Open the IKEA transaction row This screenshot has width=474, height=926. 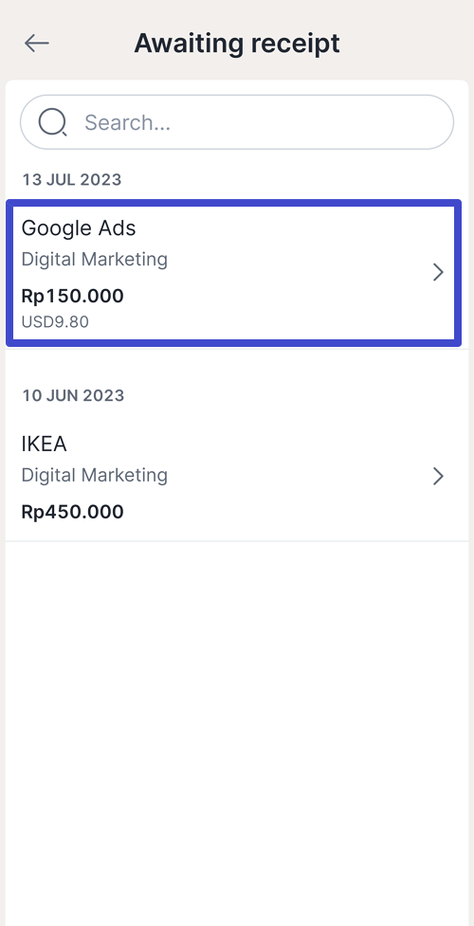[237, 476]
